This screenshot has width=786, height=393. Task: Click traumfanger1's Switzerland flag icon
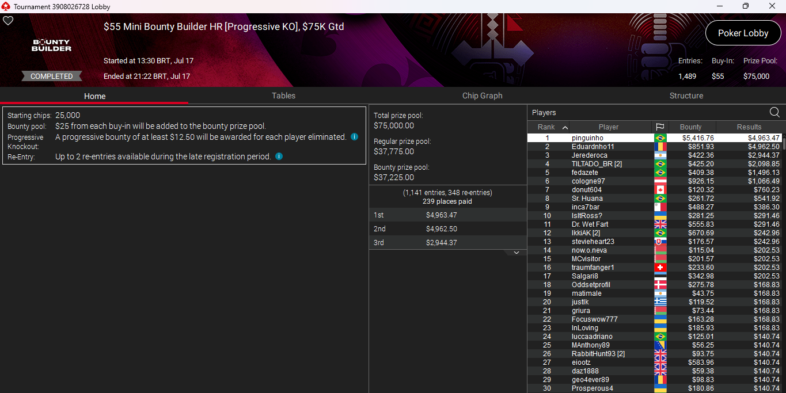point(660,268)
